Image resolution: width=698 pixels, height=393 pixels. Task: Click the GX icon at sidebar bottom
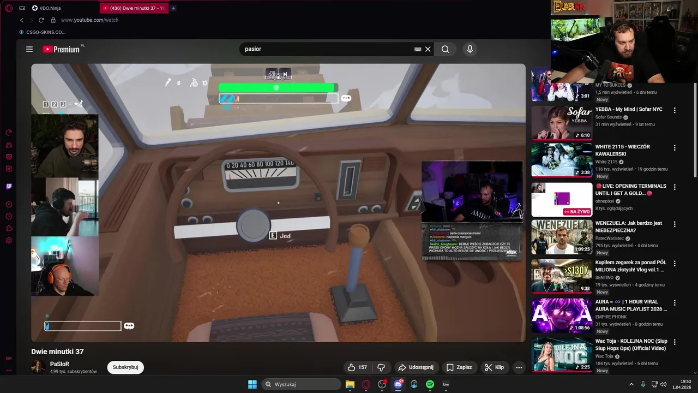point(9,359)
